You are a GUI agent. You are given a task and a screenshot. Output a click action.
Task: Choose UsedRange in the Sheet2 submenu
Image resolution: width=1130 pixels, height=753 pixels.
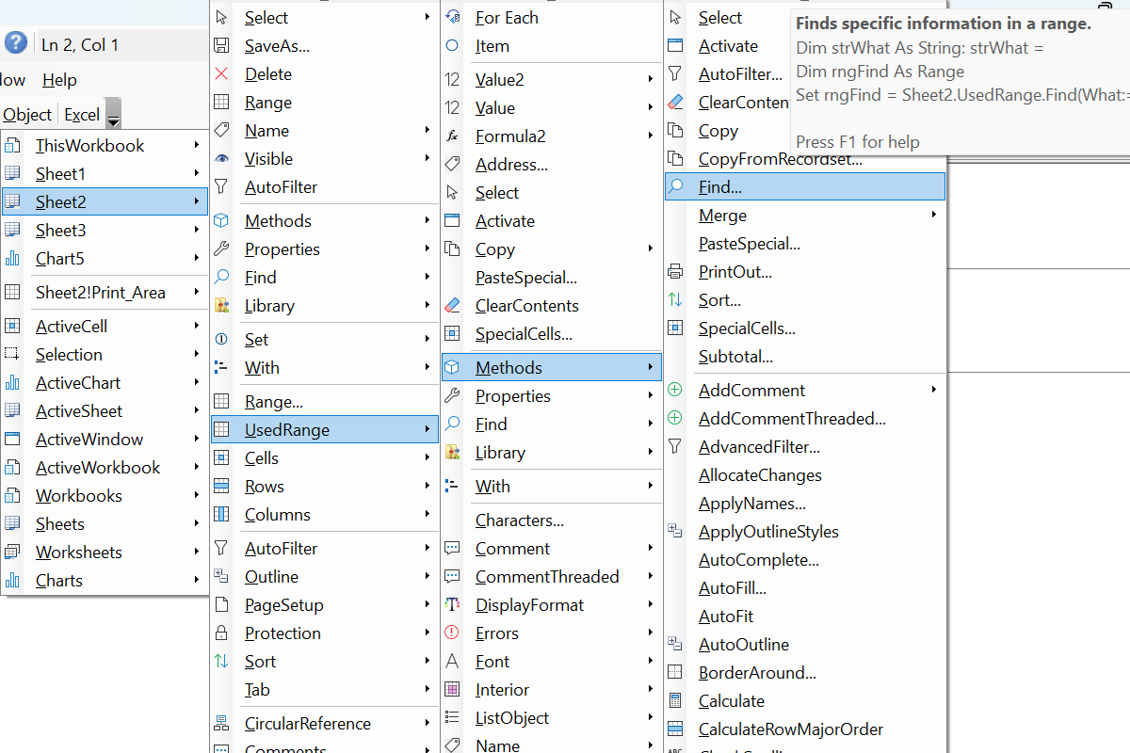pos(325,429)
